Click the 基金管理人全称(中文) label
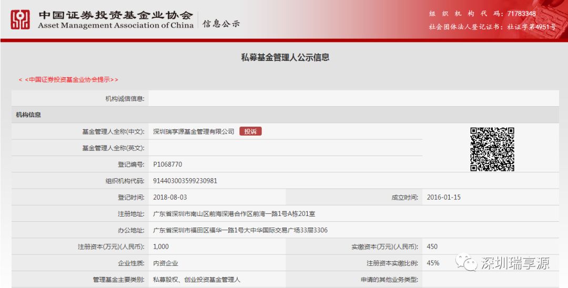The height and width of the screenshot is (288, 568). coord(114,132)
